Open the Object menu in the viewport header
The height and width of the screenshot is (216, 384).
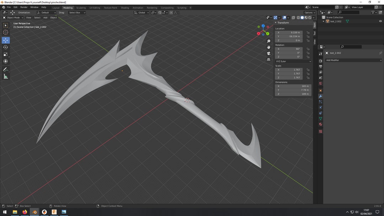click(x=54, y=17)
